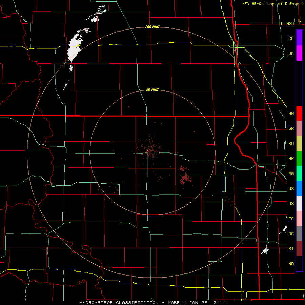Click the "GC" legend label
Screen dimensions: 305x305
[x=291, y=233]
